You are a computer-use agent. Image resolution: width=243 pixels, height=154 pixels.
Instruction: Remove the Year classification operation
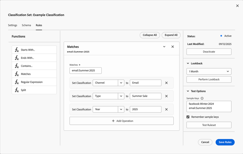167,109
